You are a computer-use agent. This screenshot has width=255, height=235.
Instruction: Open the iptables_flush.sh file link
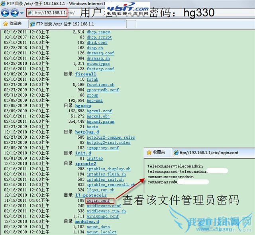click(106, 174)
